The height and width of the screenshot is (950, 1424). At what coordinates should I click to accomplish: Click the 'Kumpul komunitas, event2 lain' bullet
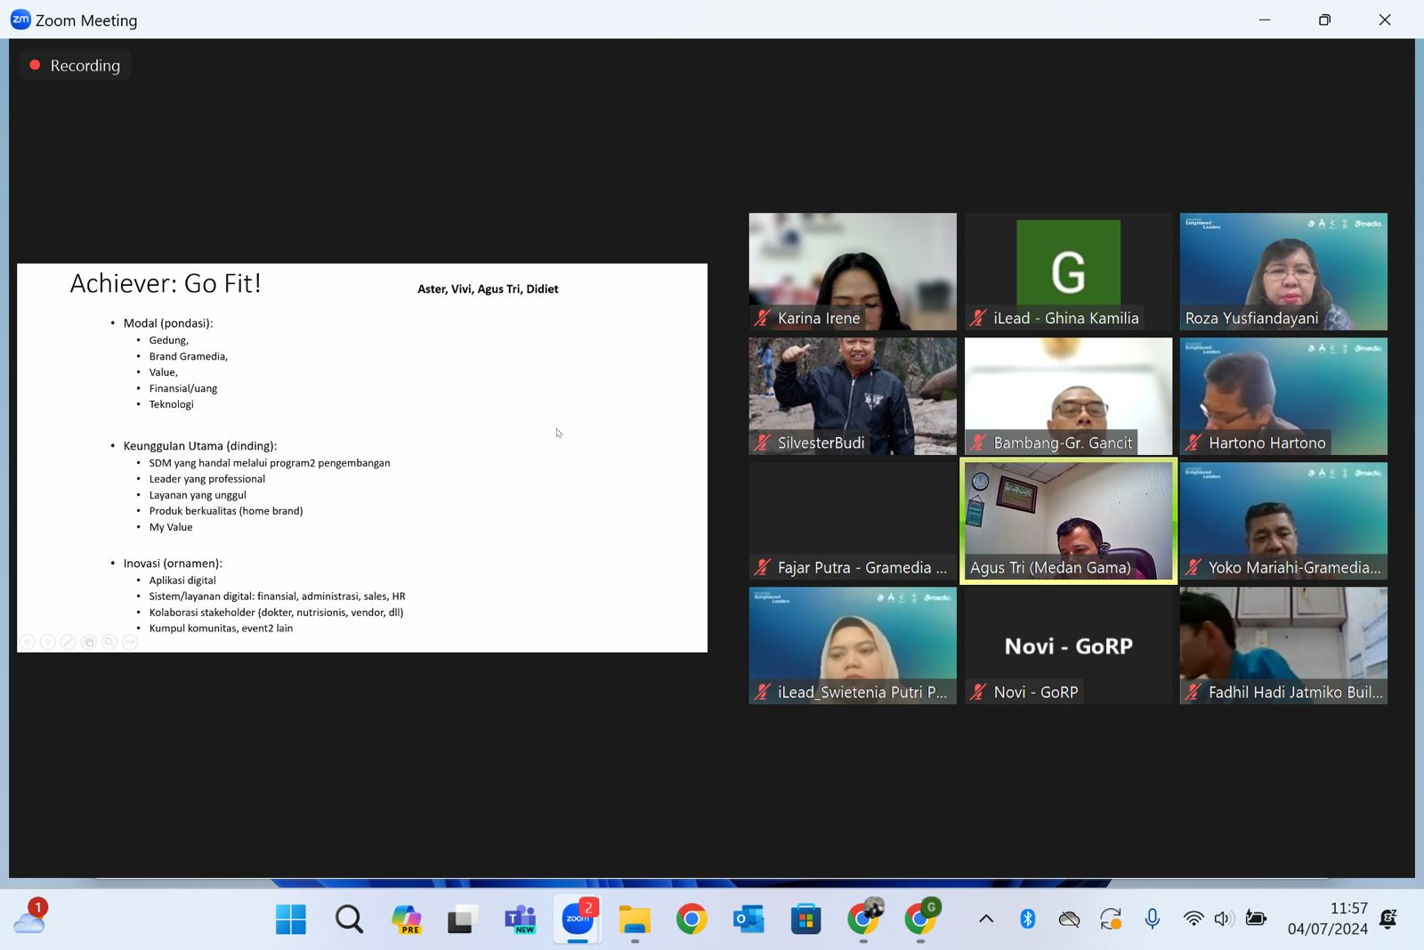221,629
